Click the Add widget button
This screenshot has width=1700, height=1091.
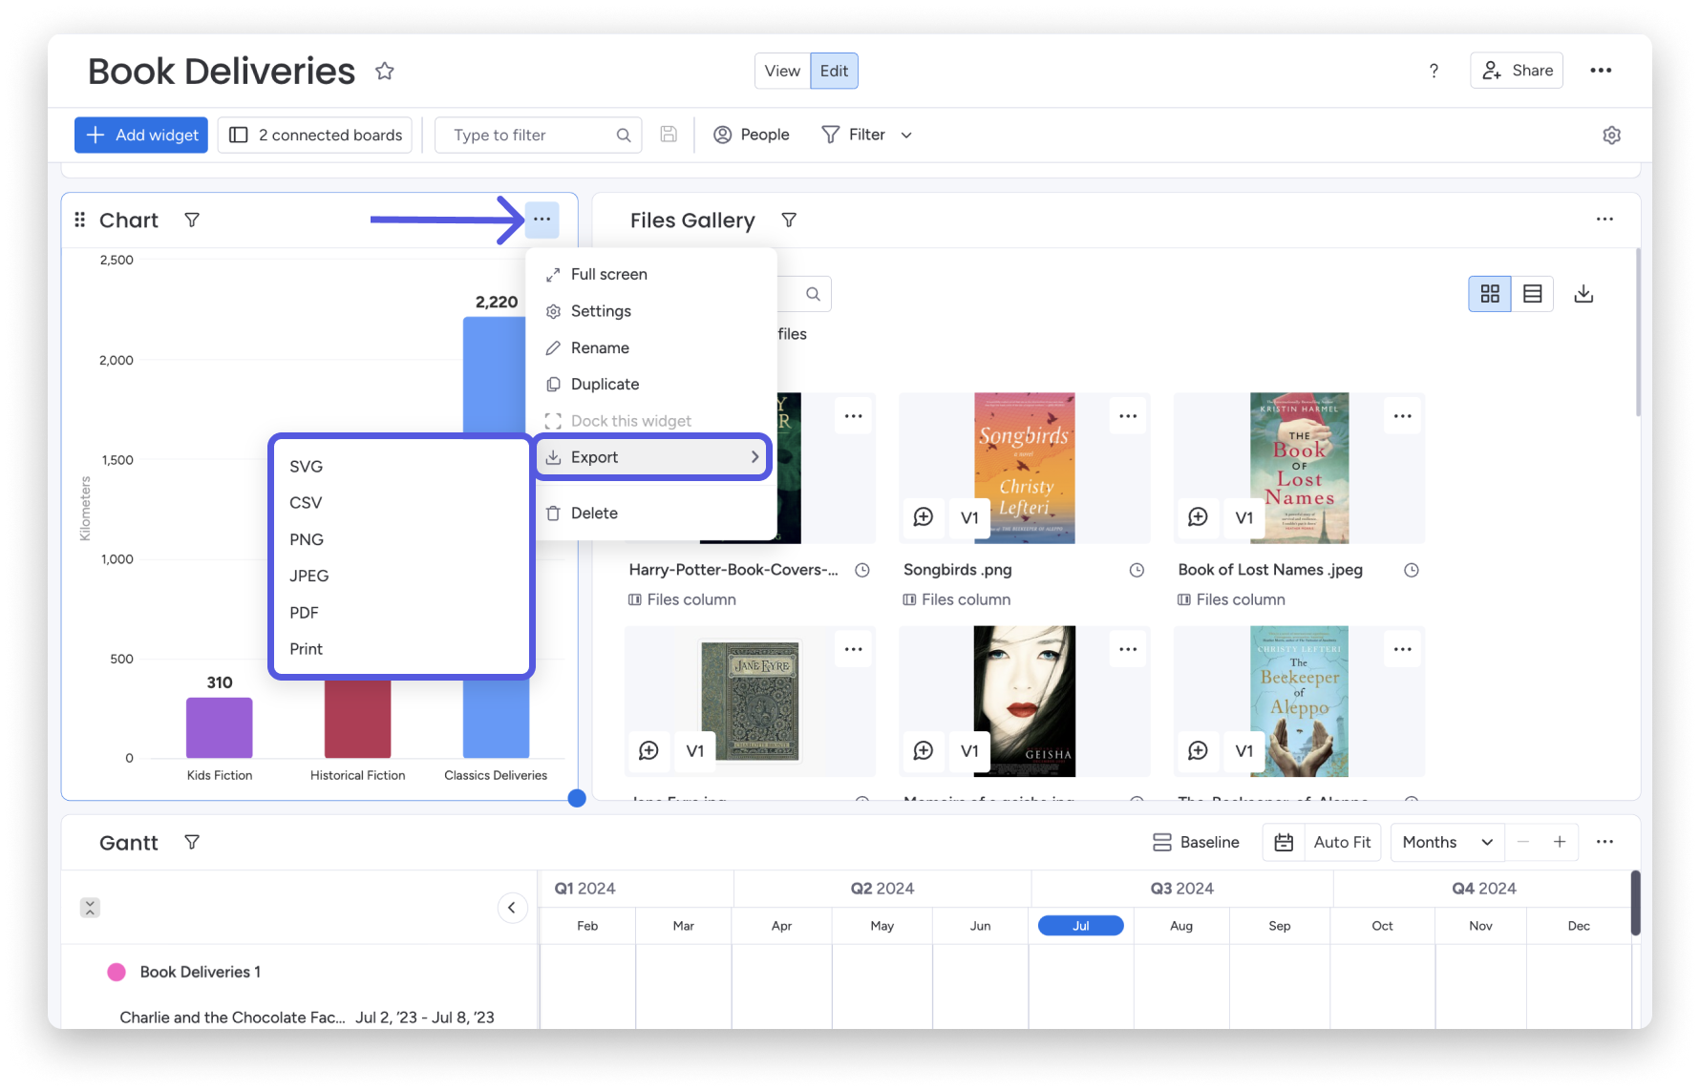tap(141, 136)
